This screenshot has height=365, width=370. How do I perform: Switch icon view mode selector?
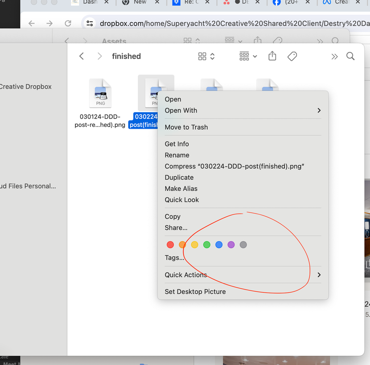[x=206, y=56]
